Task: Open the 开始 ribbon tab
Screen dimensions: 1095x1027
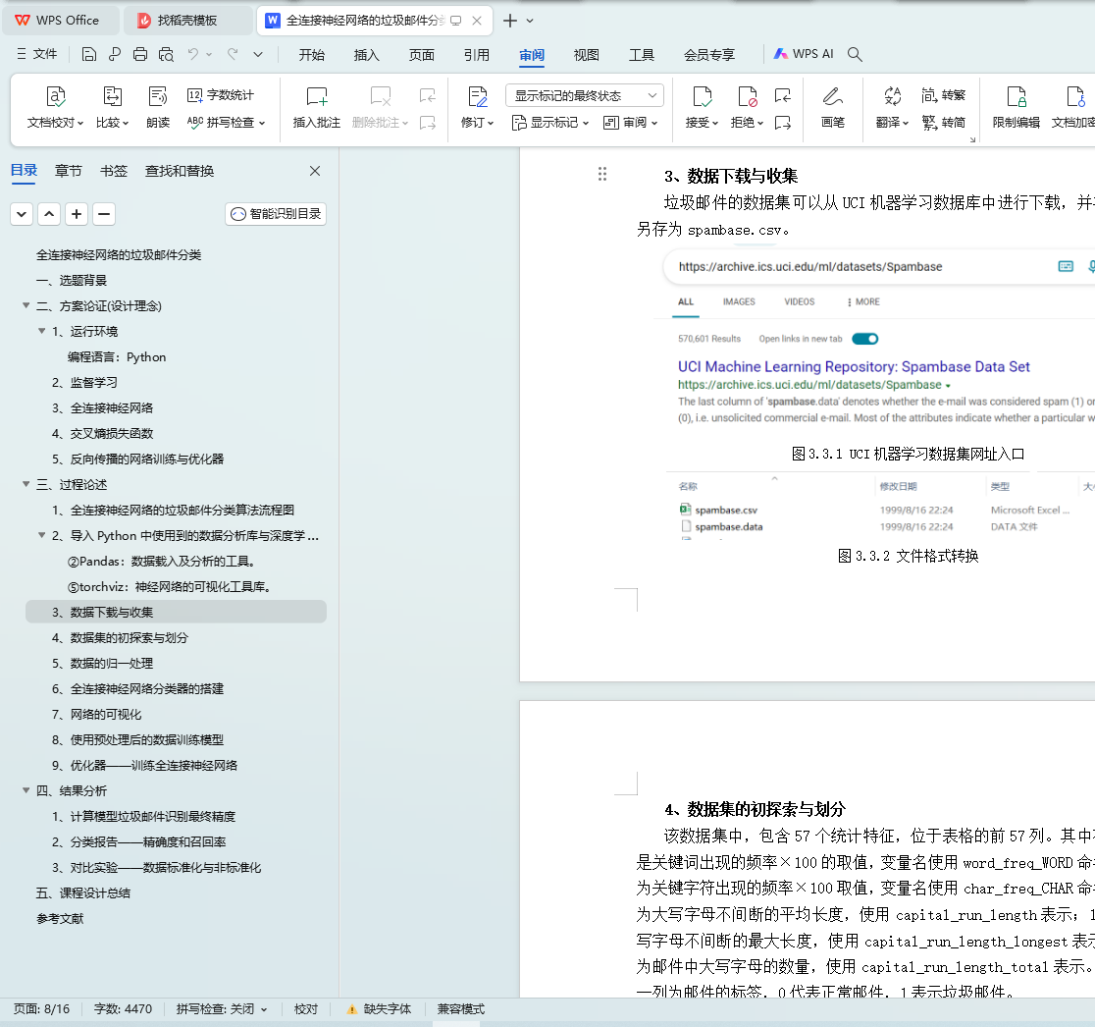Action: pos(311,55)
